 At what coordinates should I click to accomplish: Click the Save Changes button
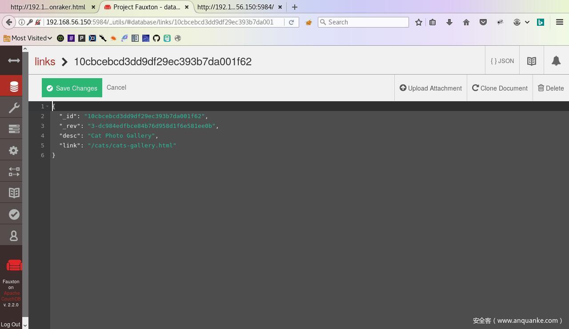point(72,88)
